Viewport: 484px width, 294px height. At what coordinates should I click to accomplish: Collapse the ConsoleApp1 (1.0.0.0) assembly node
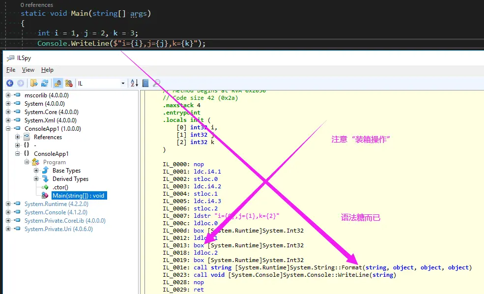pyautogui.click(x=8, y=128)
